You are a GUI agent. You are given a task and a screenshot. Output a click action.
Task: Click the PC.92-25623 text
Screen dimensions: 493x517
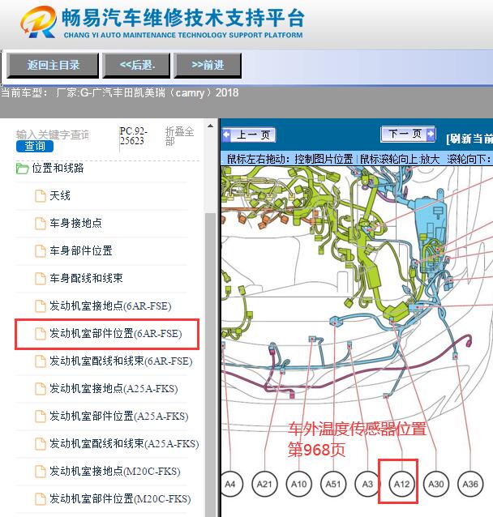(x=134, y=136)
